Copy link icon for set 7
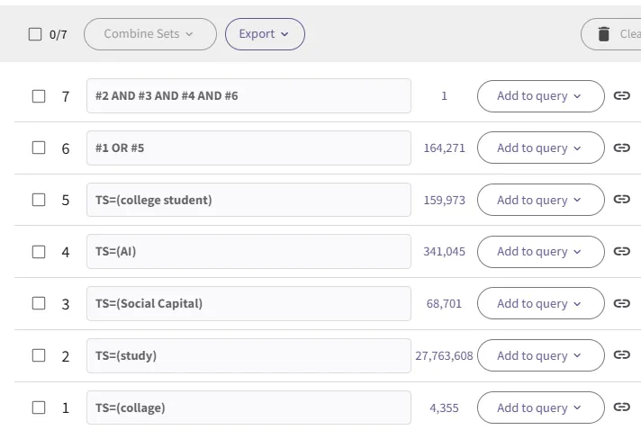The height and width of the screenshot is (448, 641). (621, 96)
